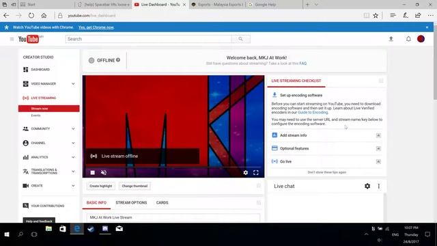Click the Change thumbnail button
Screen dimensions: 437x246
tap(135, 186)
